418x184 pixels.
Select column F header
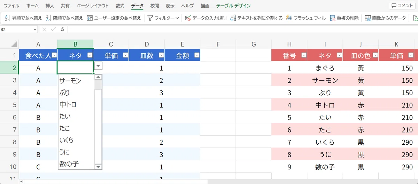tap(218, 44)
